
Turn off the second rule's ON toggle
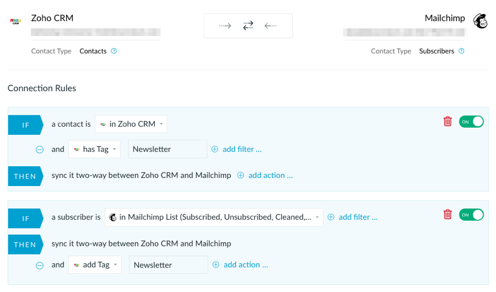coord(471,215)
